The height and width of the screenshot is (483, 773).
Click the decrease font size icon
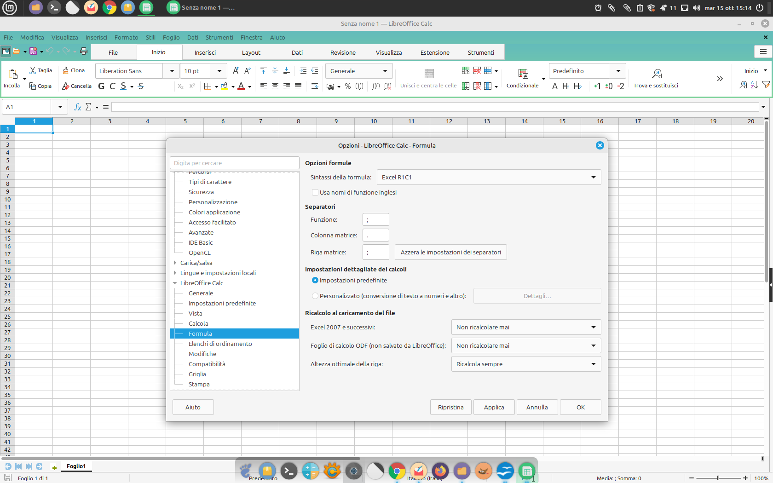[247, 70]
